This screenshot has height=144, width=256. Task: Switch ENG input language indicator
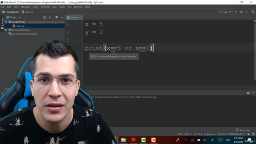click(x=228, y=140)
